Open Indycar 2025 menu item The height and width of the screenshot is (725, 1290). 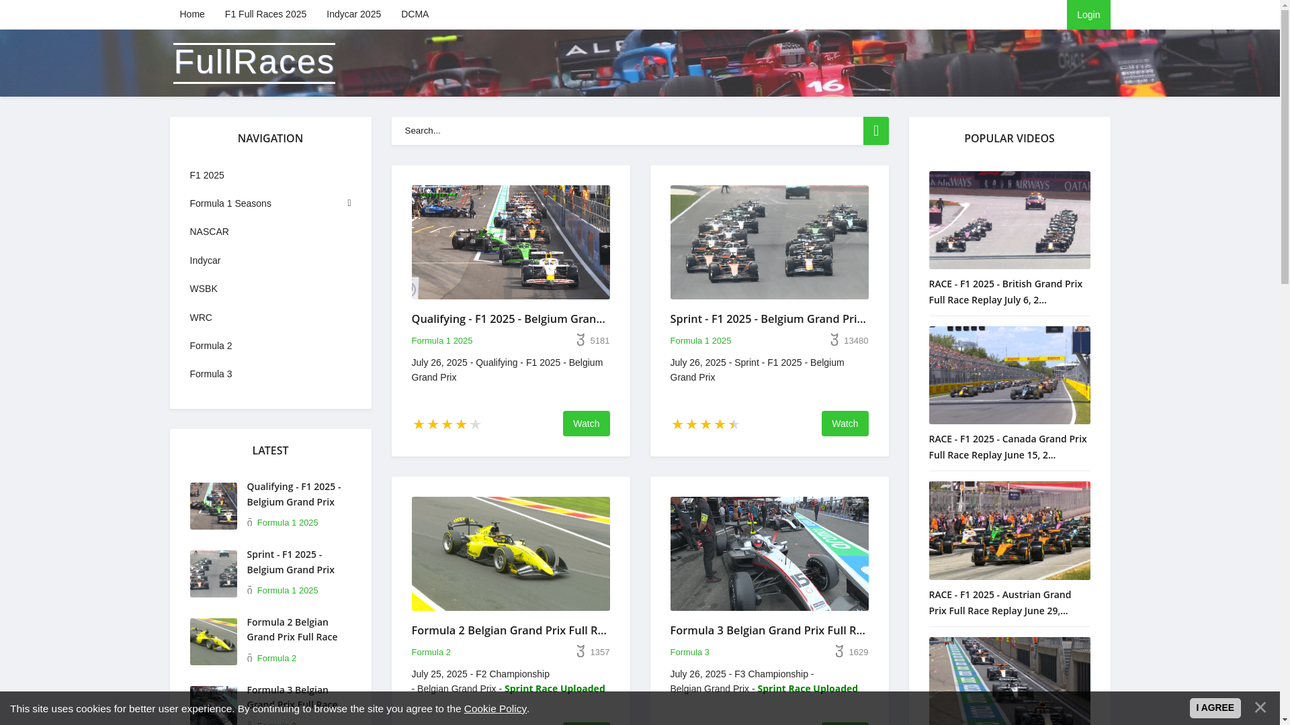click(353, 14)
